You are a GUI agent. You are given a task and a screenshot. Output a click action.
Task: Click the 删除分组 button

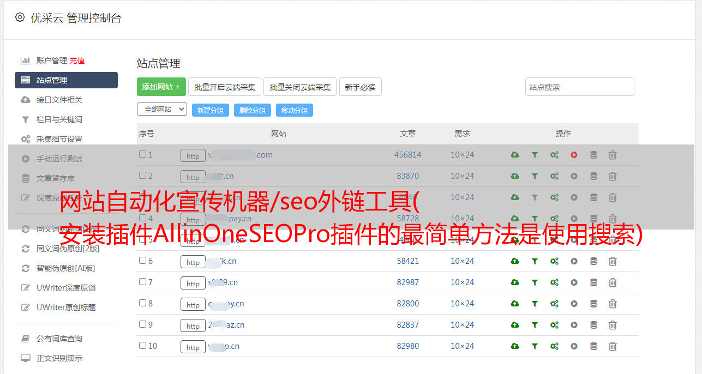253,110
